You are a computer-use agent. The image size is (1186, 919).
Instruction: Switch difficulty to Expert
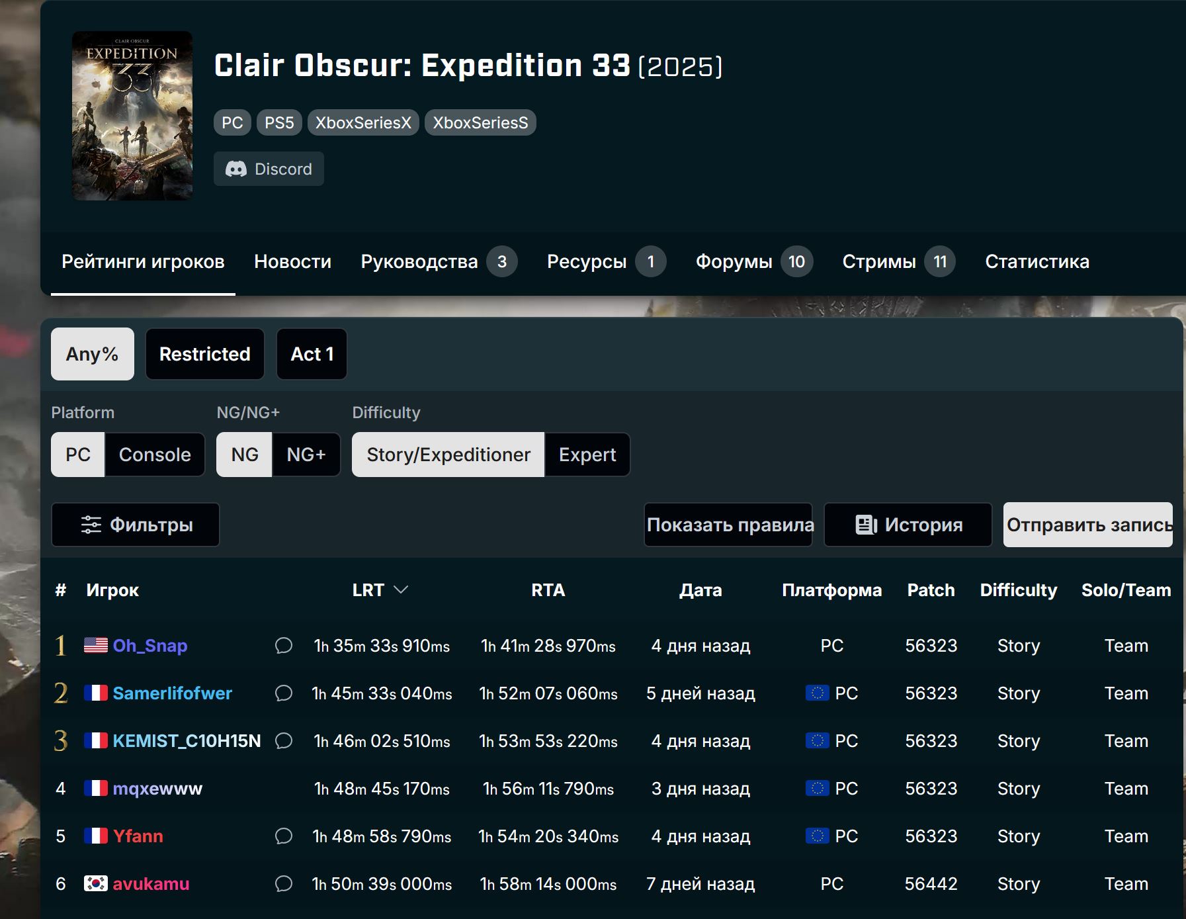(x=587, y=455)
